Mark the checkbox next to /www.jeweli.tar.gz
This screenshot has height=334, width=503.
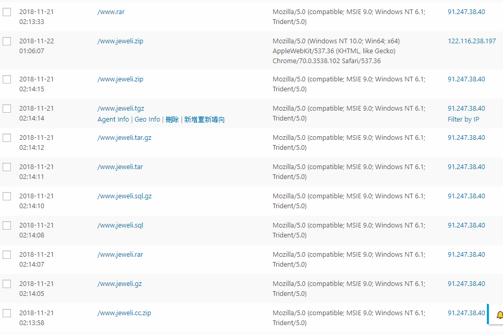pos(7,138)
